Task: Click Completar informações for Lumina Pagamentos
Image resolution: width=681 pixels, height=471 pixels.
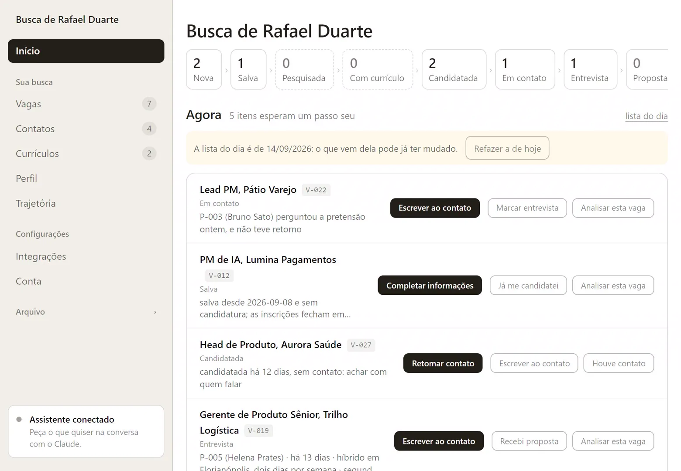Action: (x=430, y=285)
